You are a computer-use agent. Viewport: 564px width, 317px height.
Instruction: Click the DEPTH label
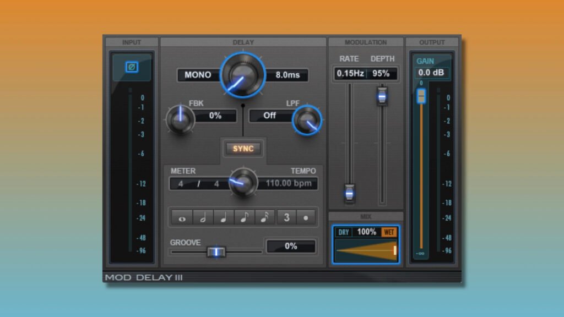click(382, 58)
